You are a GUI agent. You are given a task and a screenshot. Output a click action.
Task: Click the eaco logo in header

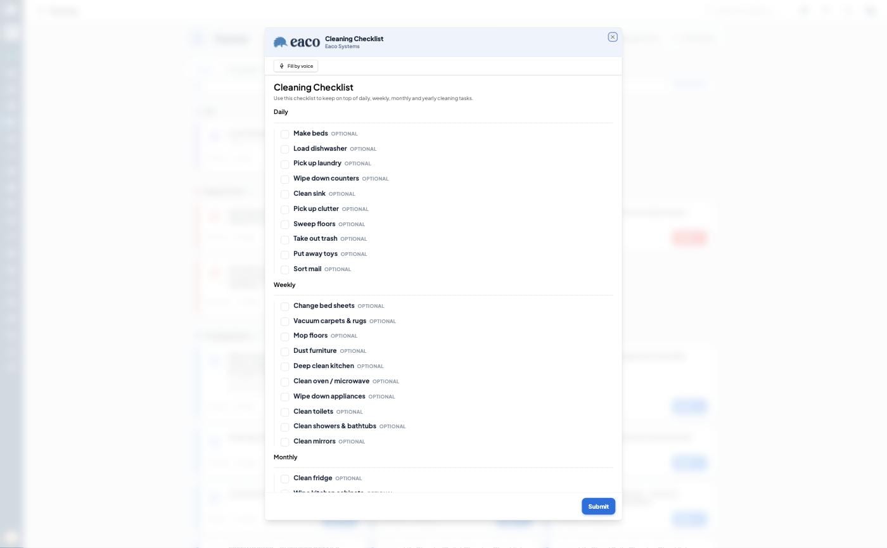tap(297, 42)
